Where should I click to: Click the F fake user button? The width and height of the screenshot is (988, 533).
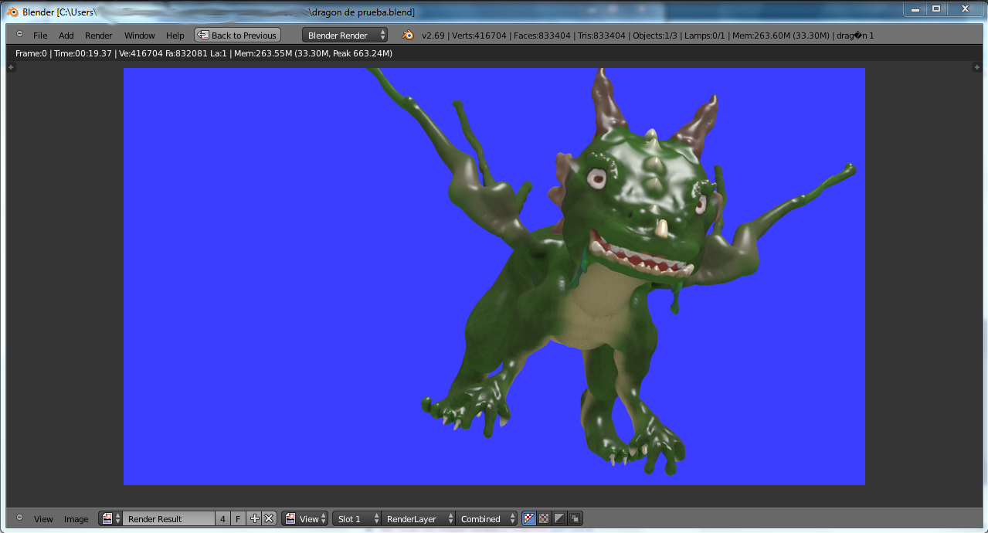238,519
